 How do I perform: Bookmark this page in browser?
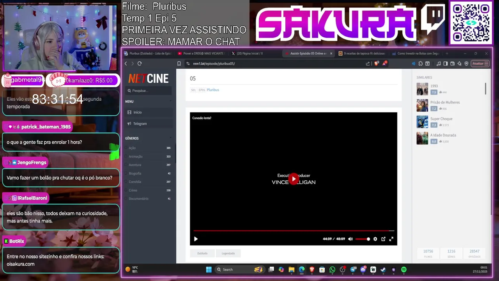pos(179,64)
